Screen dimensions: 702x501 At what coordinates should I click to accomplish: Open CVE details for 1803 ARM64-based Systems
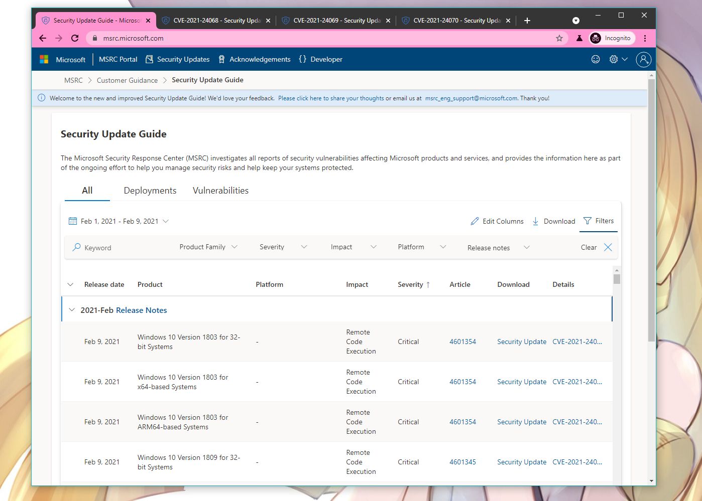point(577,422)
